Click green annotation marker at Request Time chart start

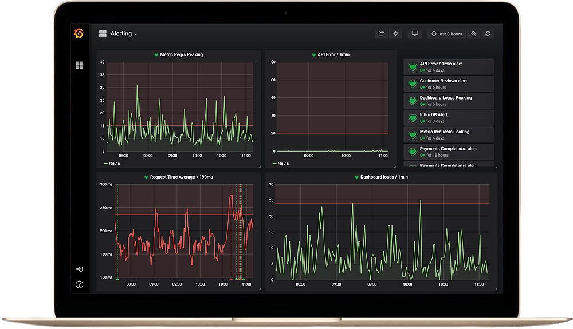(x=117, y=279)
